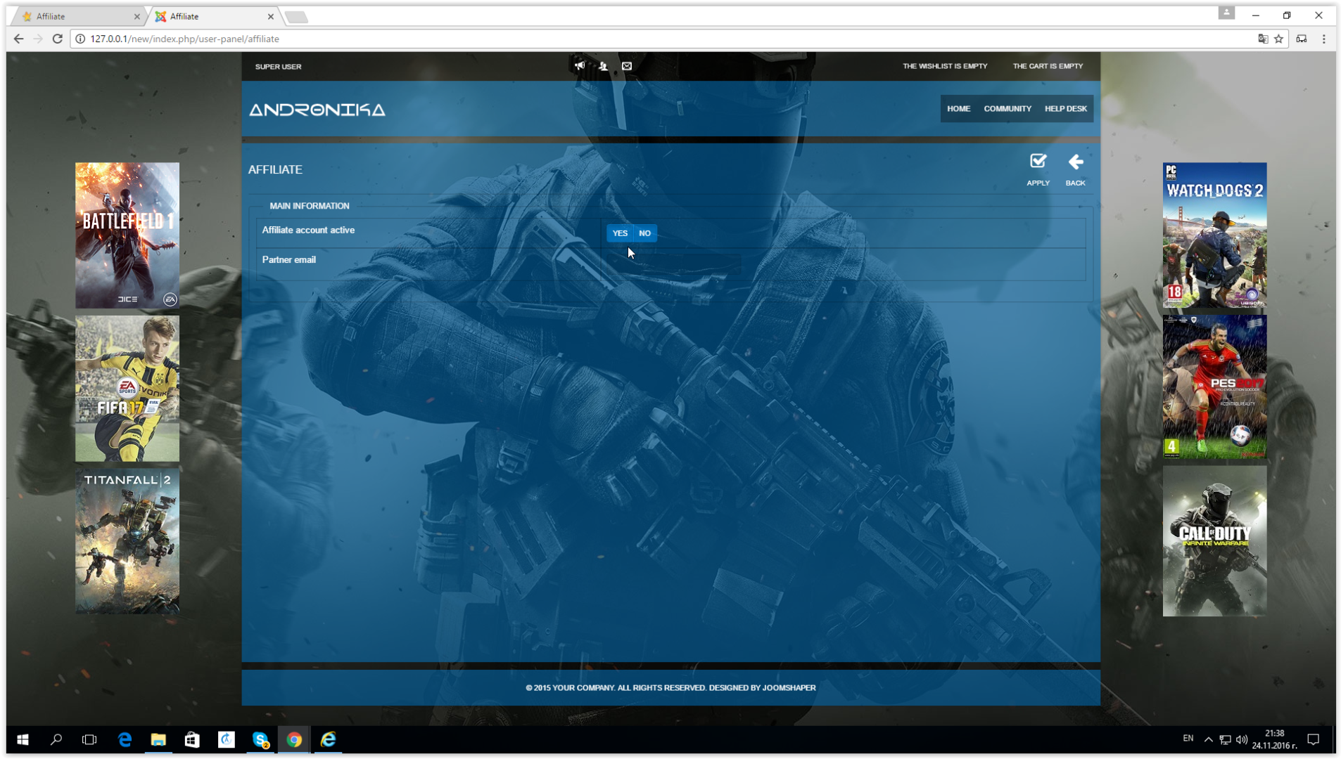
Task: Click The Cart Is Empty link
Action: pos(1048,66)
